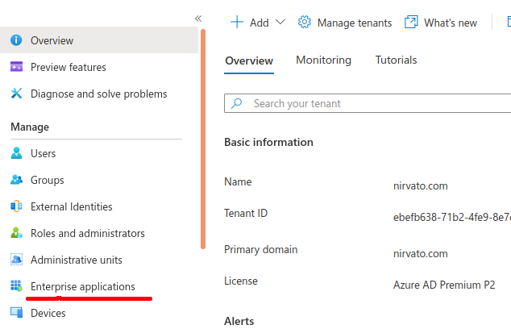Click the magnifier icon in tenant search
The height and width of the screenshot is (329, 511).
(237, 103)
